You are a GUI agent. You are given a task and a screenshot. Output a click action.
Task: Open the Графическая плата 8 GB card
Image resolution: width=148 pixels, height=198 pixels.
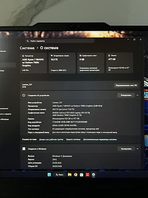[x=91, y=63]
